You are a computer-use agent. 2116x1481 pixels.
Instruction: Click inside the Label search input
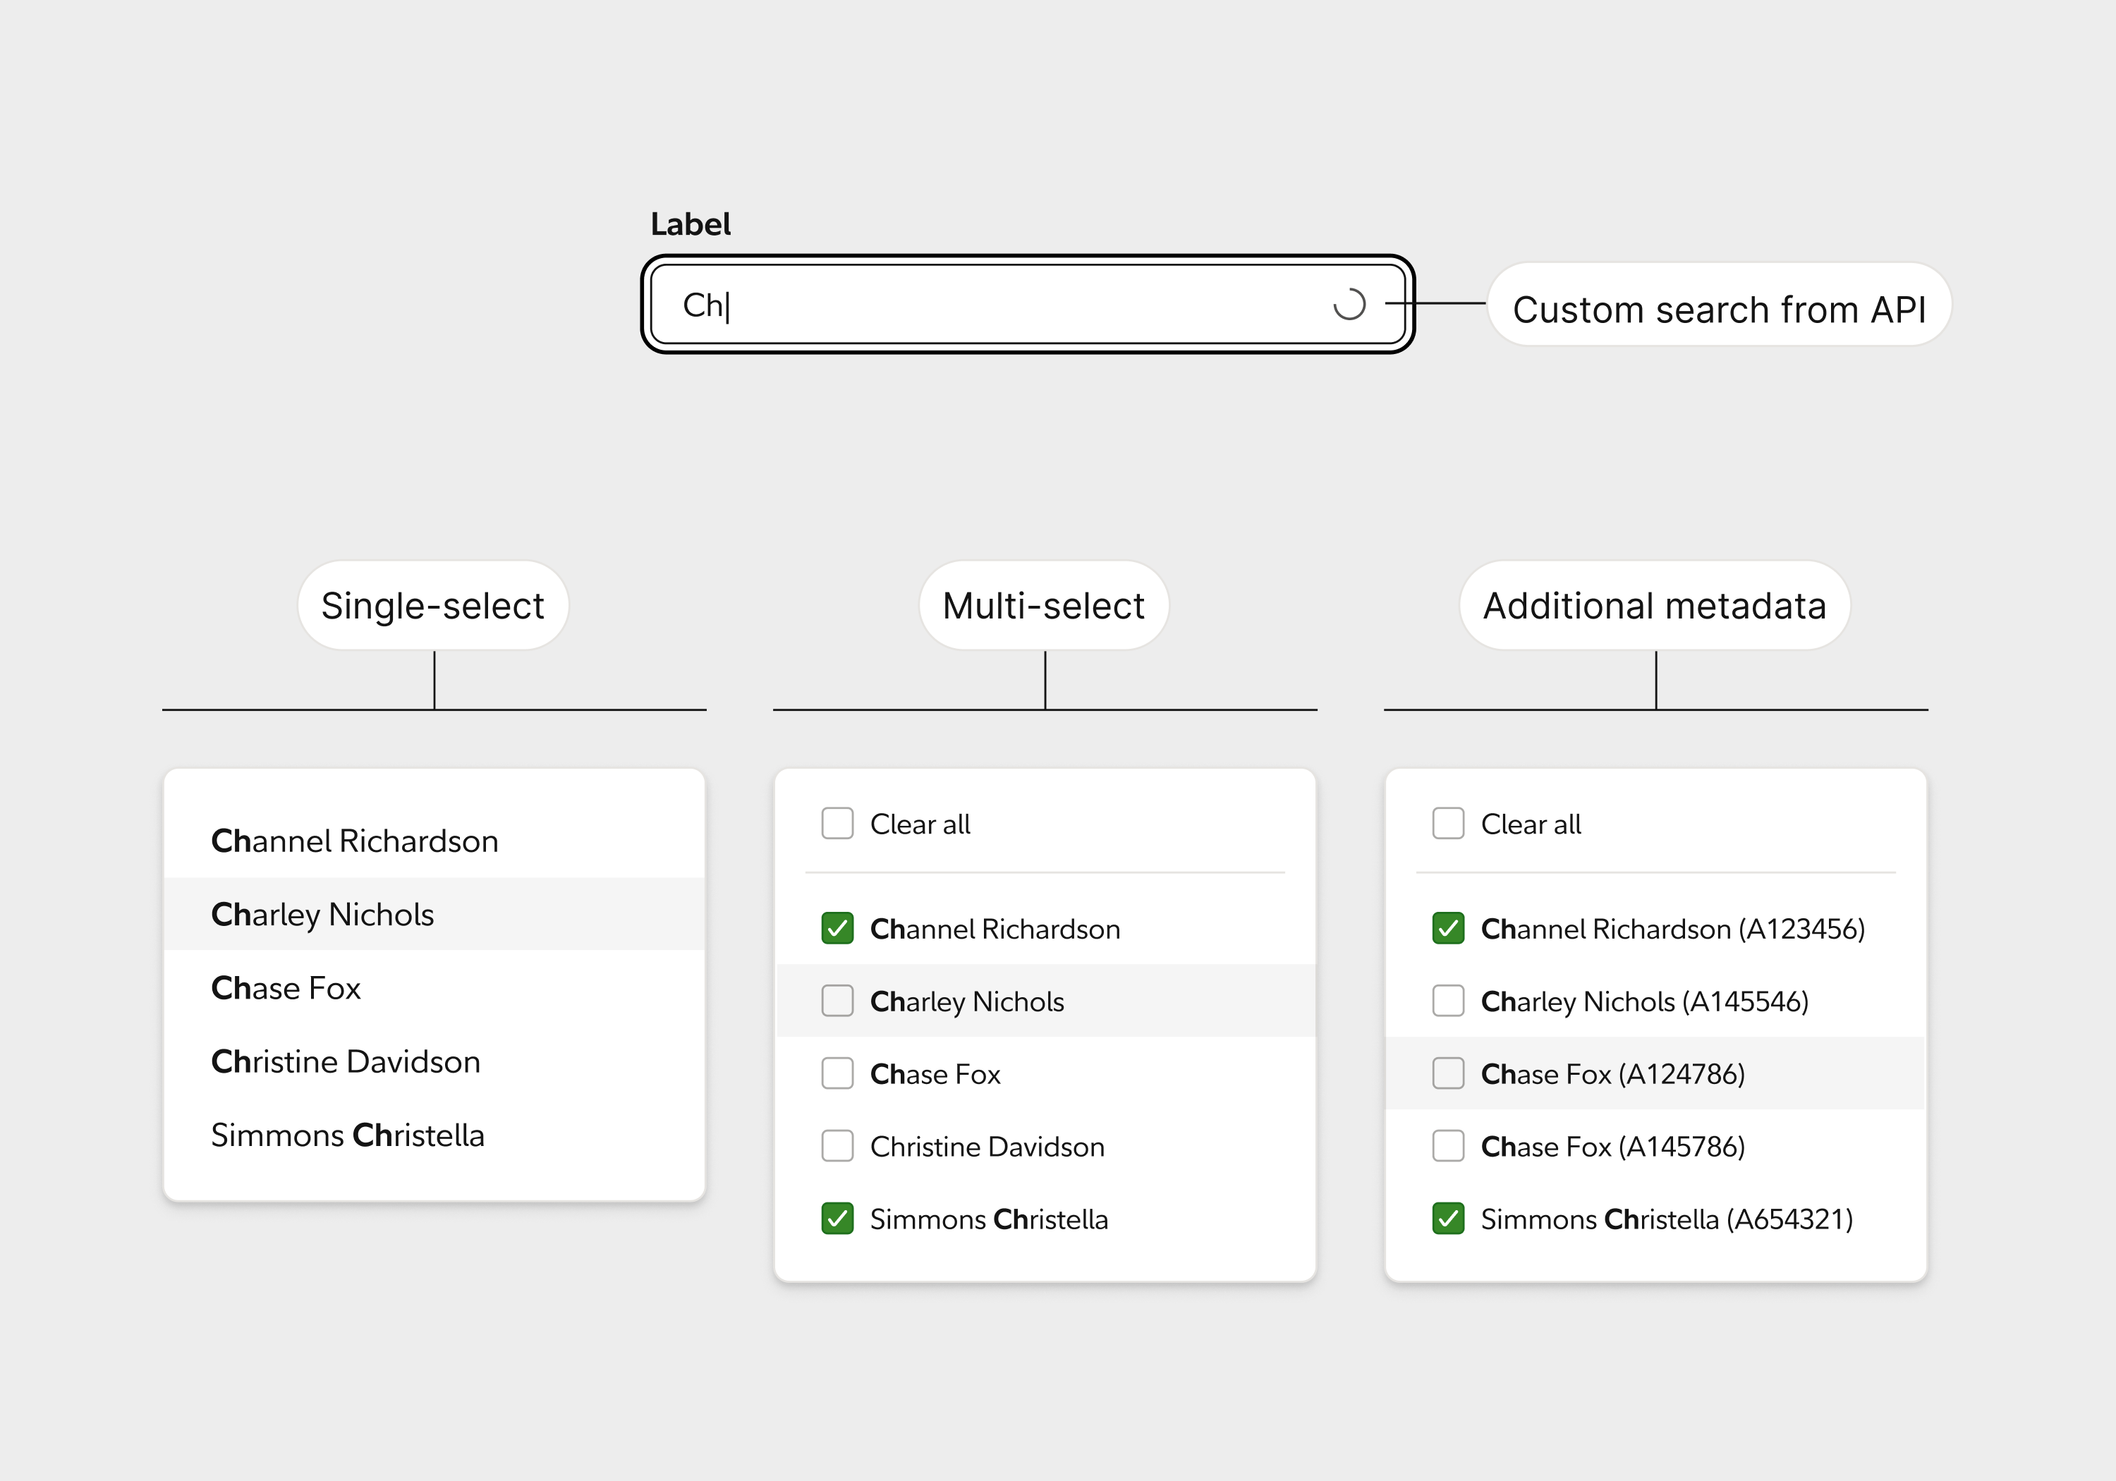click(x=995, y=304)
